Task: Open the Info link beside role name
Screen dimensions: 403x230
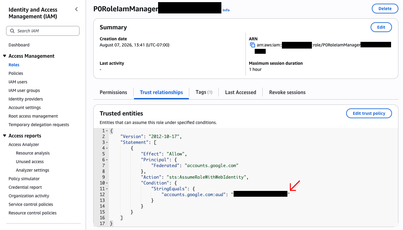Action: (x=226, y=10)
